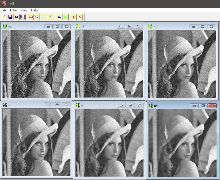Click the Save floppy disk icon
The height and width of the screenshot is (180, 220).
point(10,17)
